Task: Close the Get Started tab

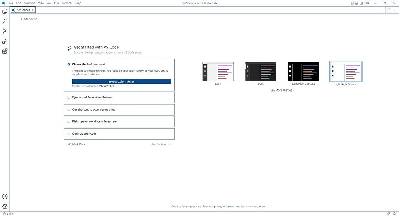Action: [x=33, y=10]
